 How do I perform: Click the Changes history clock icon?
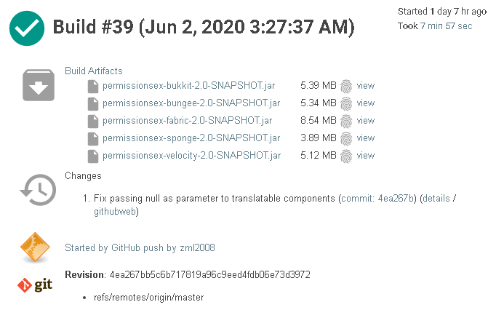(x=37, y=189)
